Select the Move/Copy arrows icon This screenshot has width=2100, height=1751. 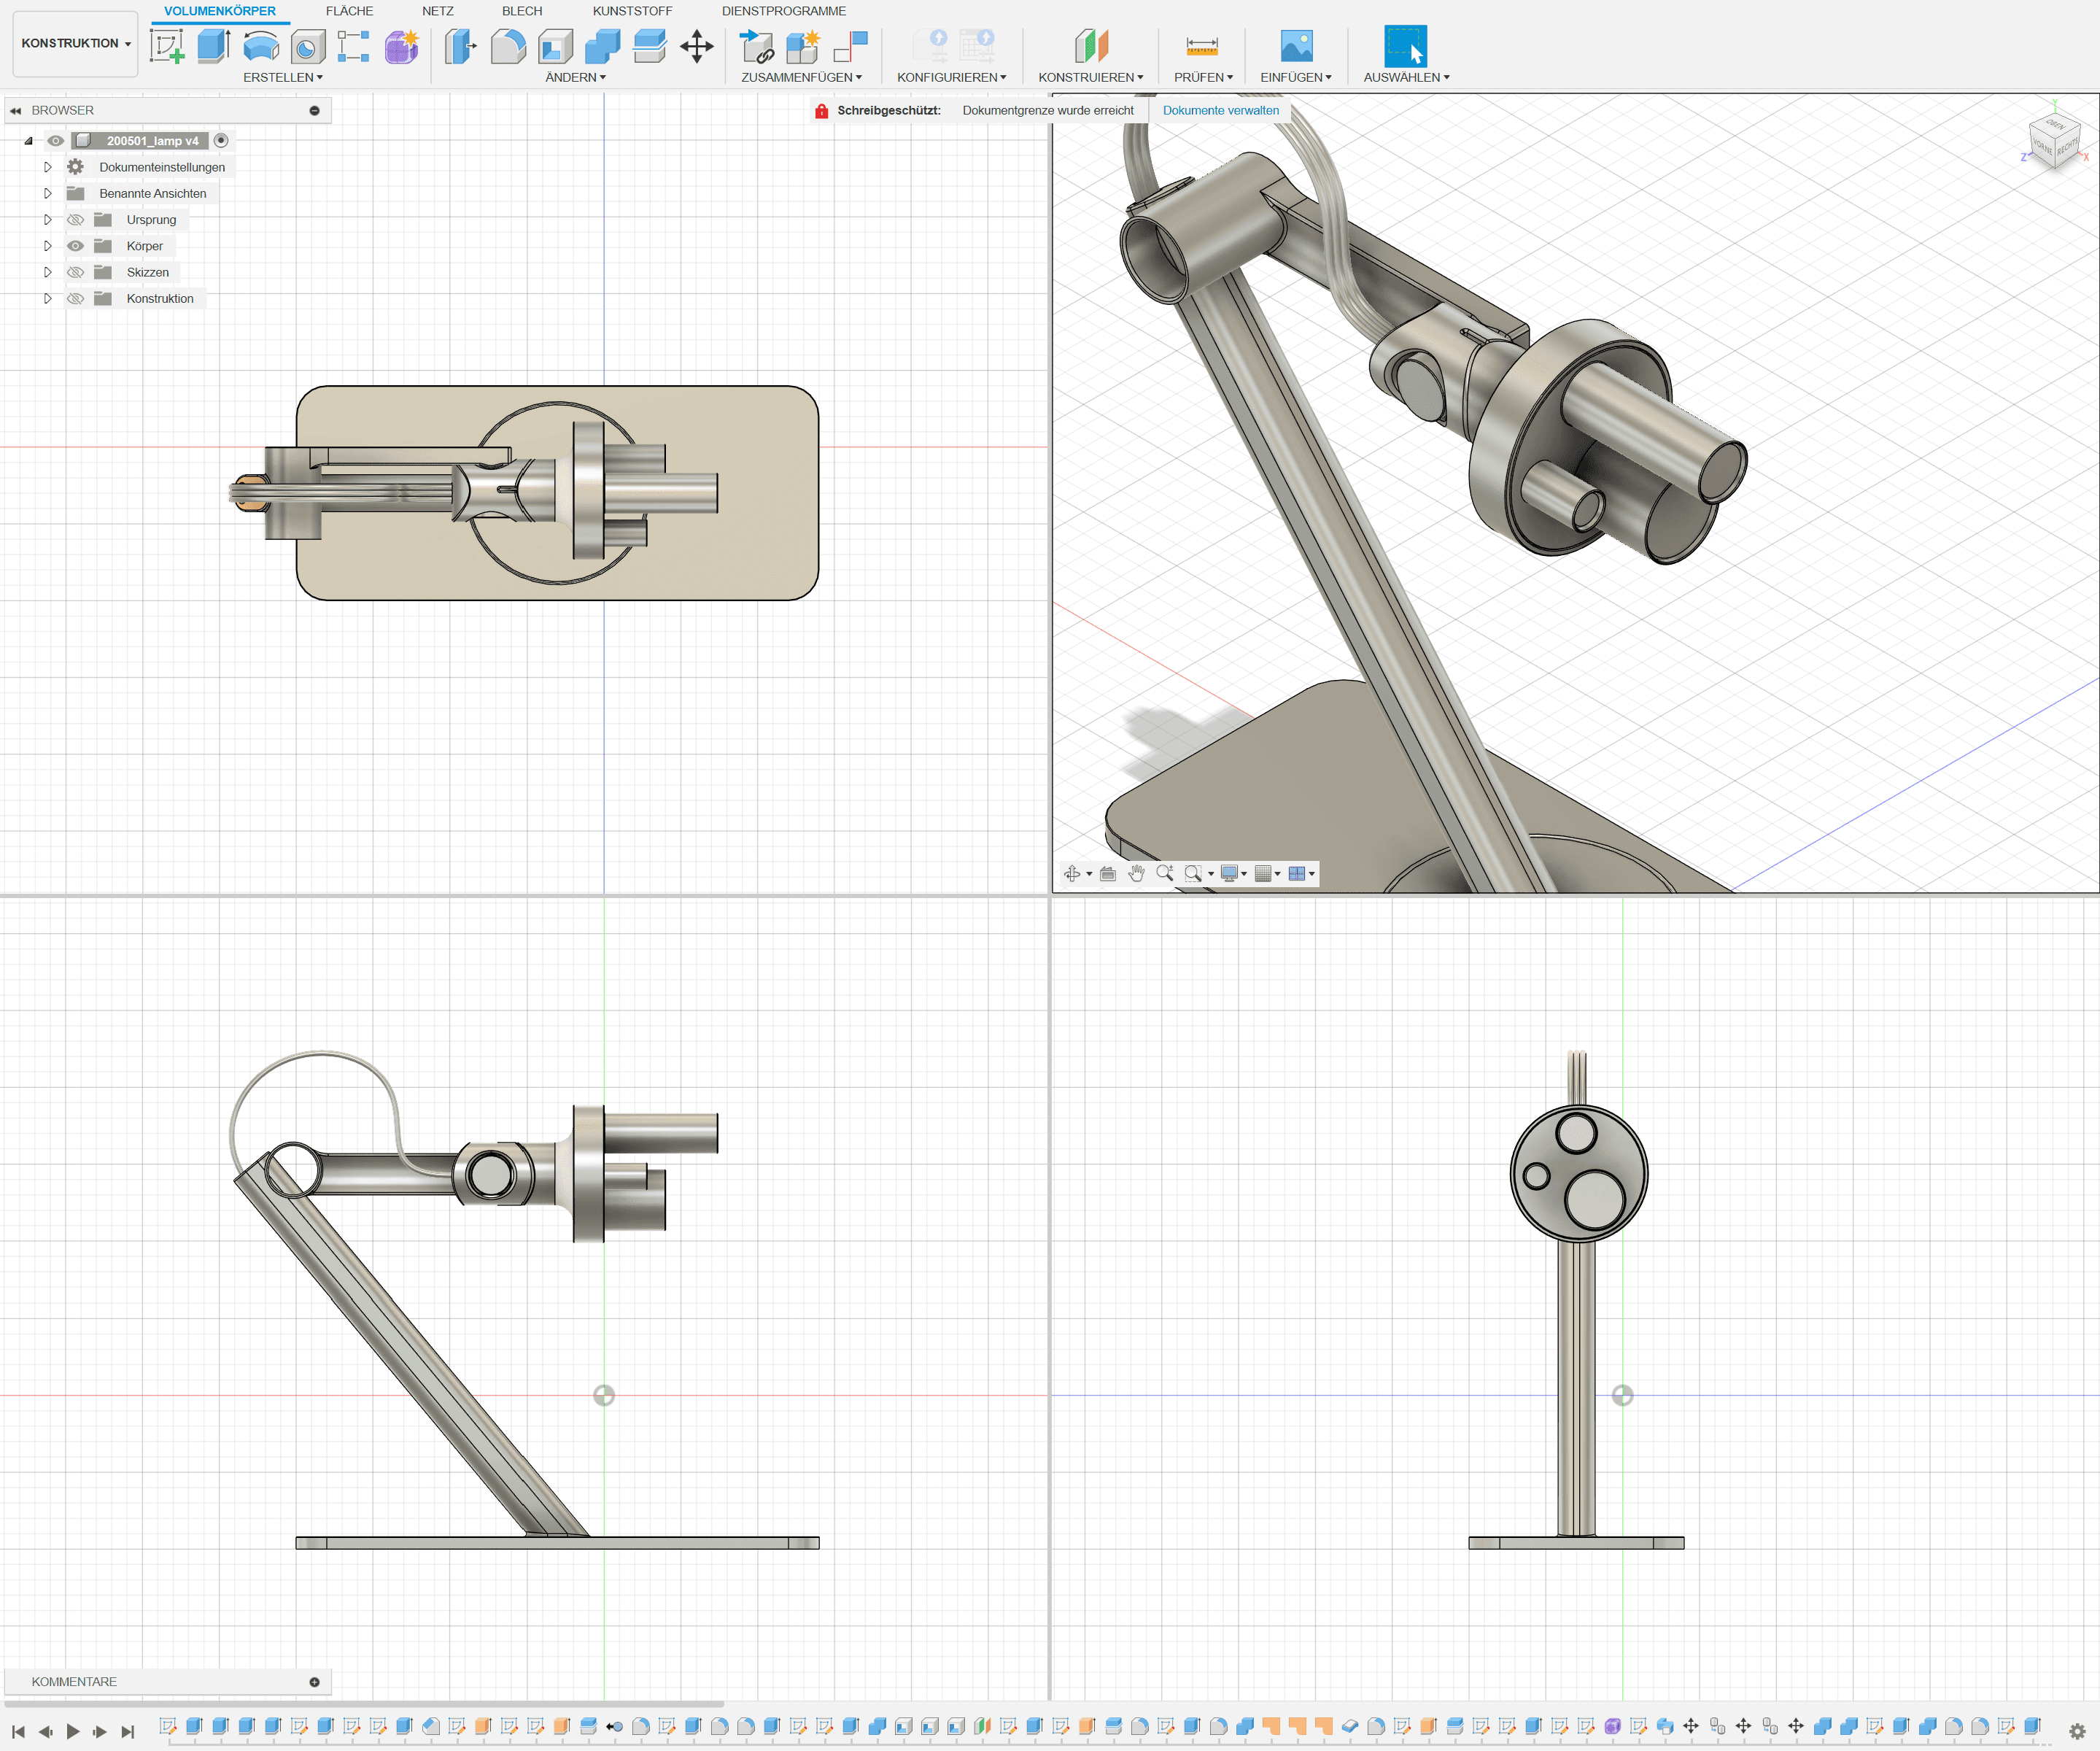[696, 46]
